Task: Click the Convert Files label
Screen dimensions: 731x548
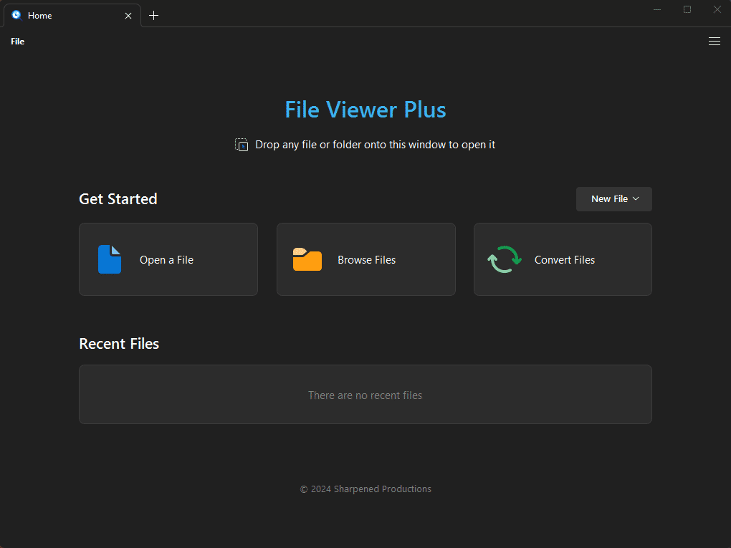Action: pos(565,260)
